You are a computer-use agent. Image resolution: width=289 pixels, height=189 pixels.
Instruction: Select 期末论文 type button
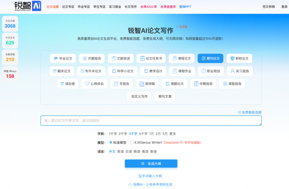click(x=62, y=71)
